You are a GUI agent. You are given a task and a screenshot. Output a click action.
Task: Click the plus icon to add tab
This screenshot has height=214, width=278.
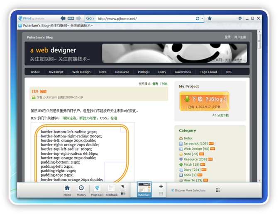click(161, 187)
